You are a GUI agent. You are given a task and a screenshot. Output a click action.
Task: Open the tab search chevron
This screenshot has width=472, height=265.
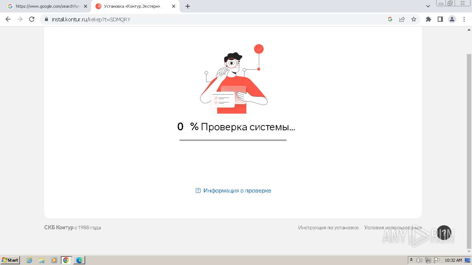tap(428, 6)
